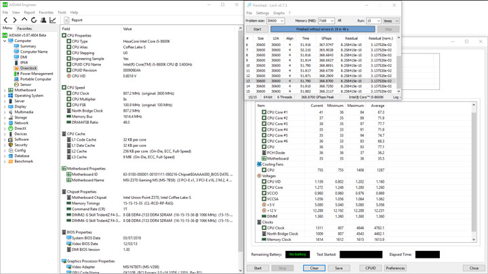Select Overclock tree item
The width and height of the screenshot is (488, 274).
[28, 68]
